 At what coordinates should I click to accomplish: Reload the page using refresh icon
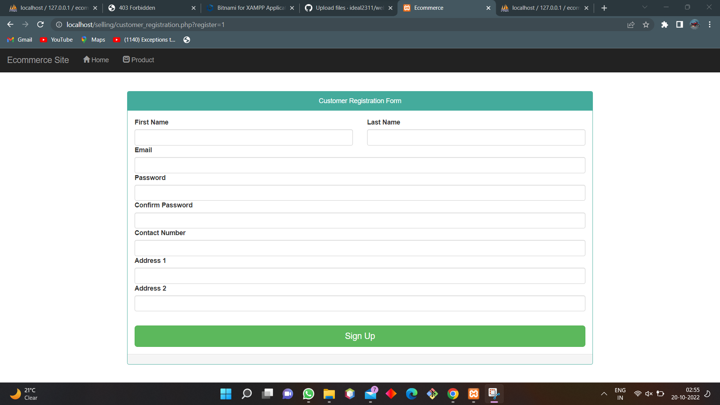pos(40,24)
